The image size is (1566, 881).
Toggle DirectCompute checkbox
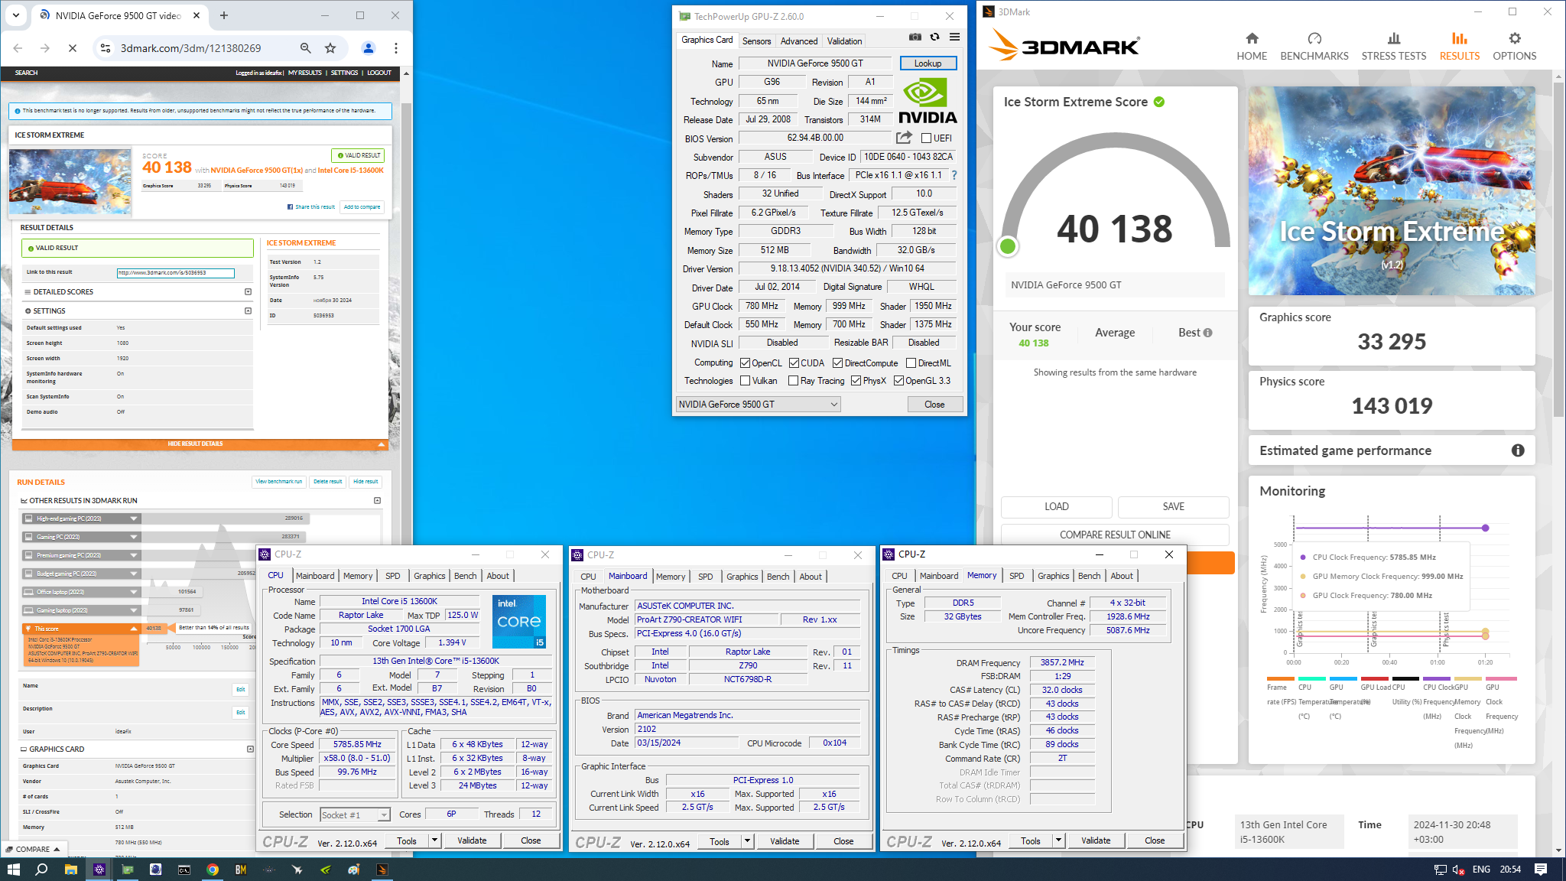coord(837,363)
